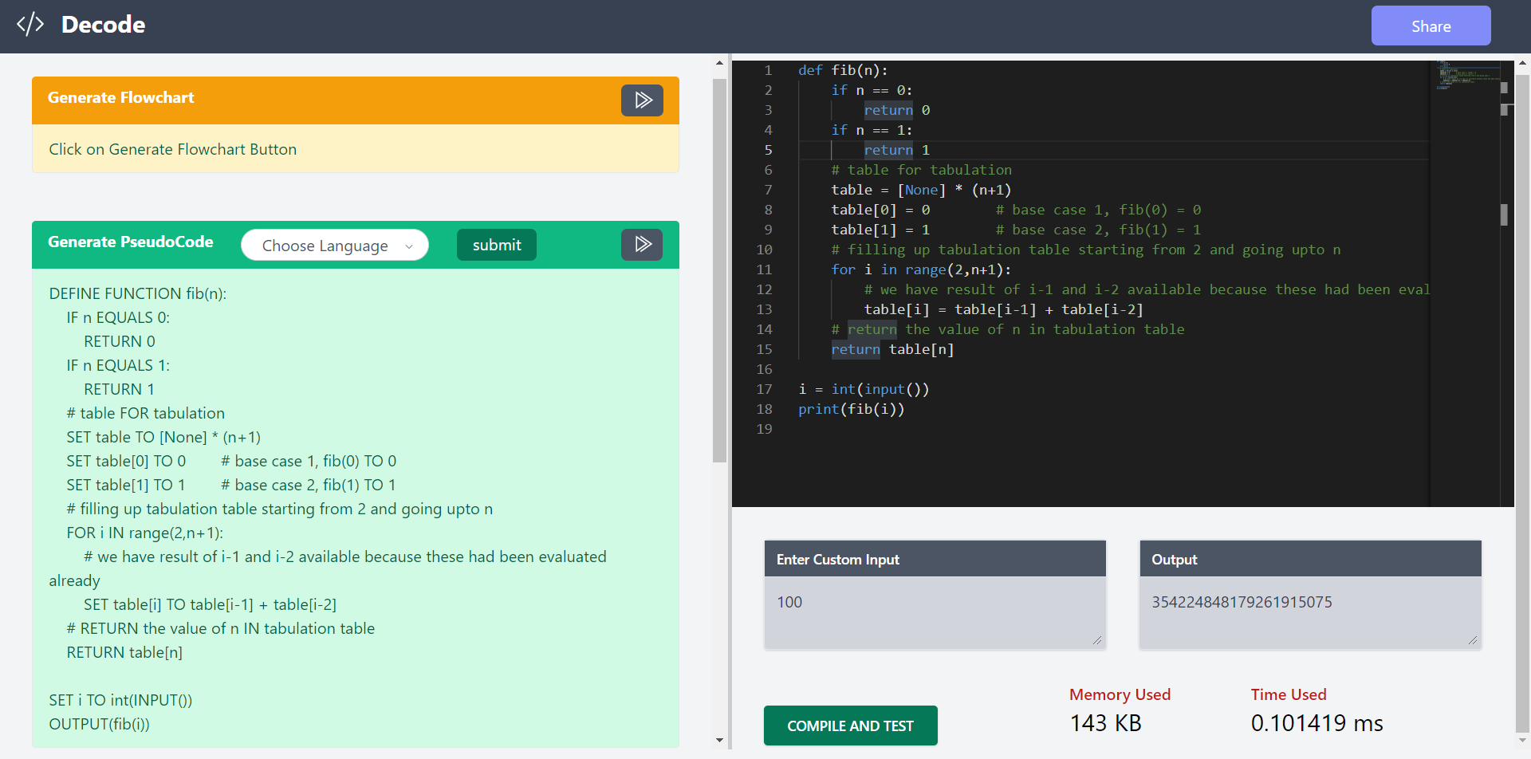Click 'return table[n]' code line
Screen dimensions: 1531x759
[x=892, y=349]
